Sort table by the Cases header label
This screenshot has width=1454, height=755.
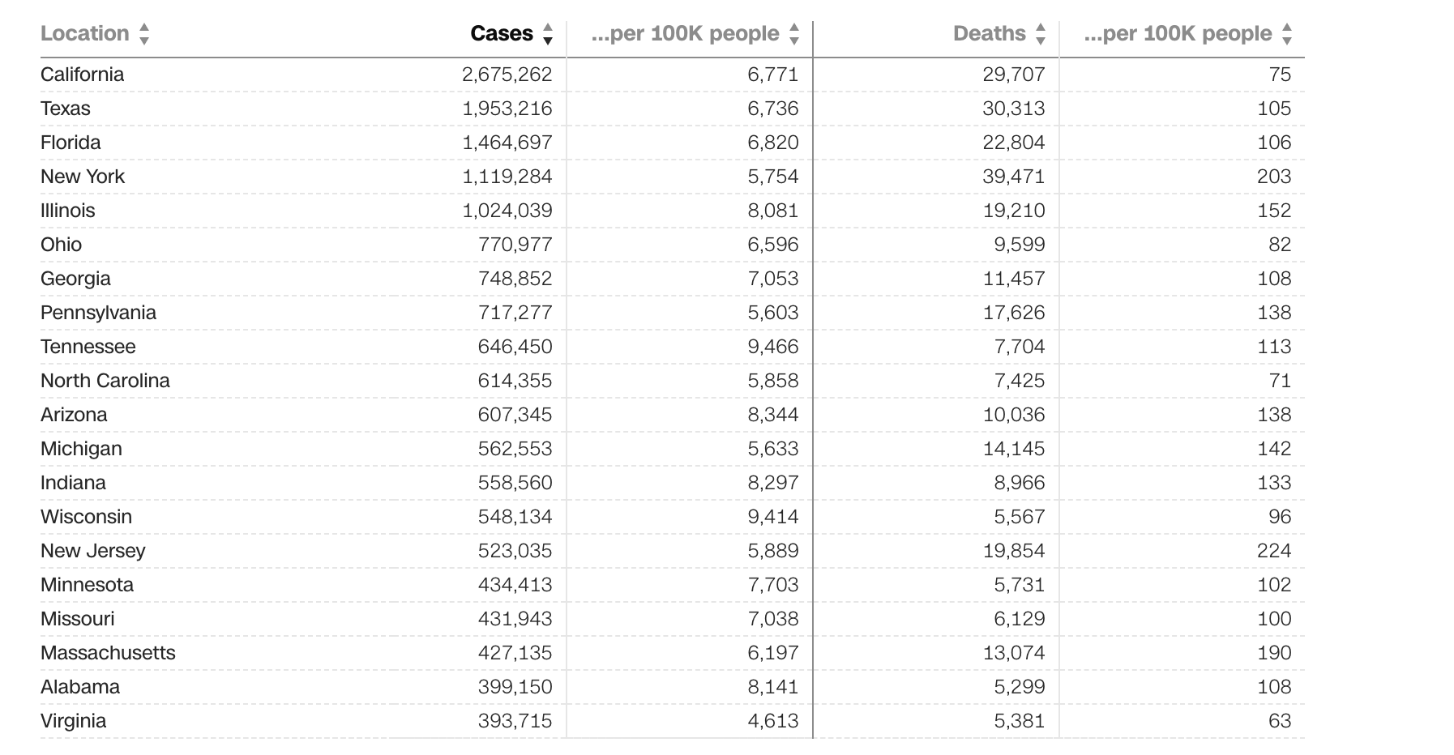tap(501, 34)
